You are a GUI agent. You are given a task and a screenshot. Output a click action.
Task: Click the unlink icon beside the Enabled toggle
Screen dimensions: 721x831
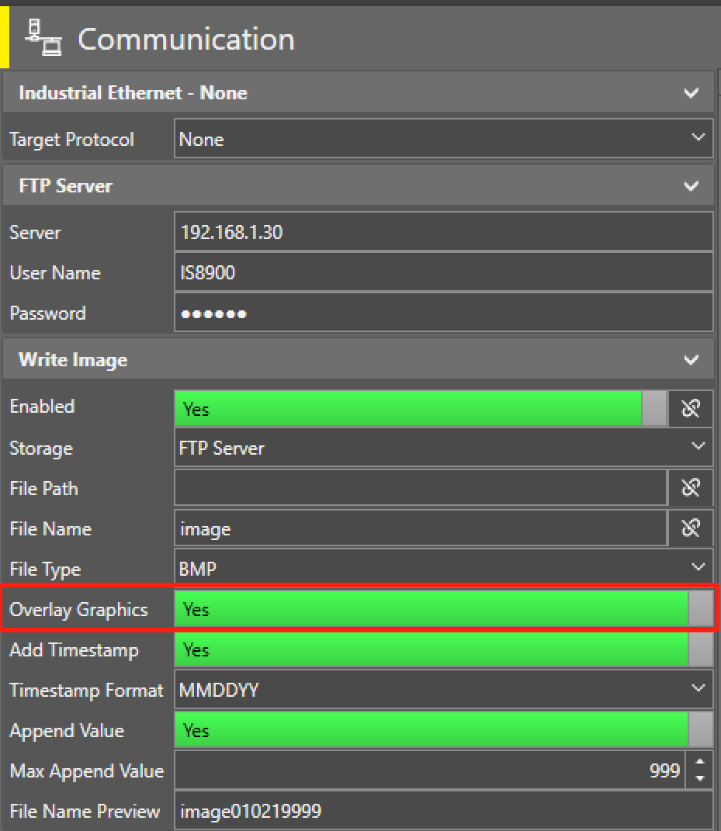coord(692,407)
